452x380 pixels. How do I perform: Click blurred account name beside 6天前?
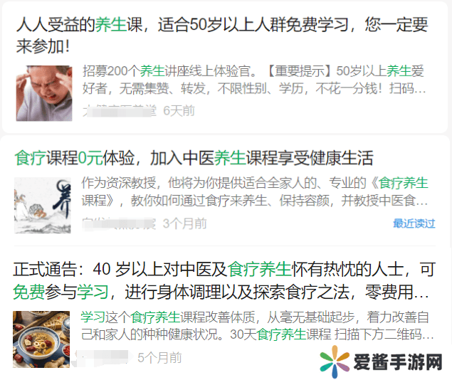coord(120,110)
